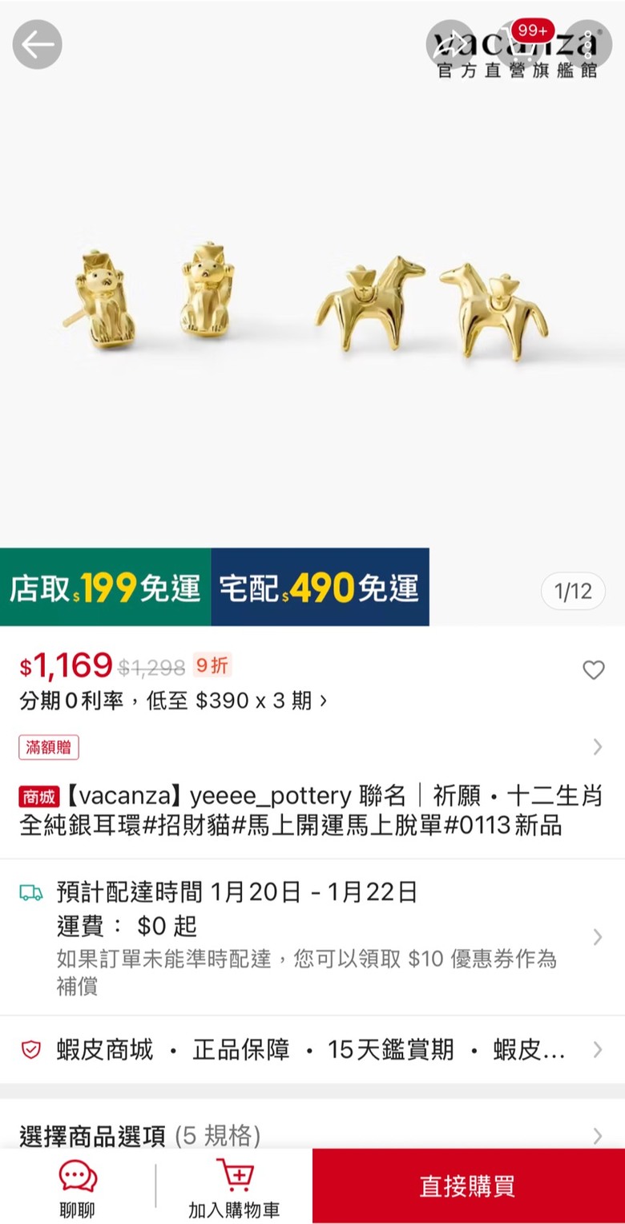Screen dimensions: 625x1224
Task: Expand the 蝦皮商城 guarantee row chevron
Action: click(597, 1050)
